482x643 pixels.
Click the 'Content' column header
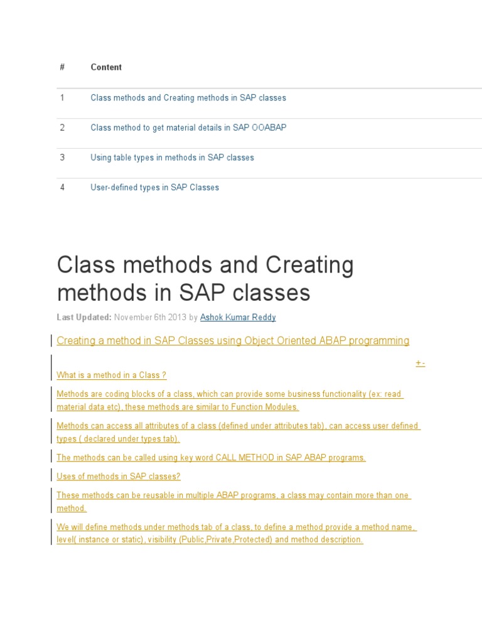[x=106, y=67]
